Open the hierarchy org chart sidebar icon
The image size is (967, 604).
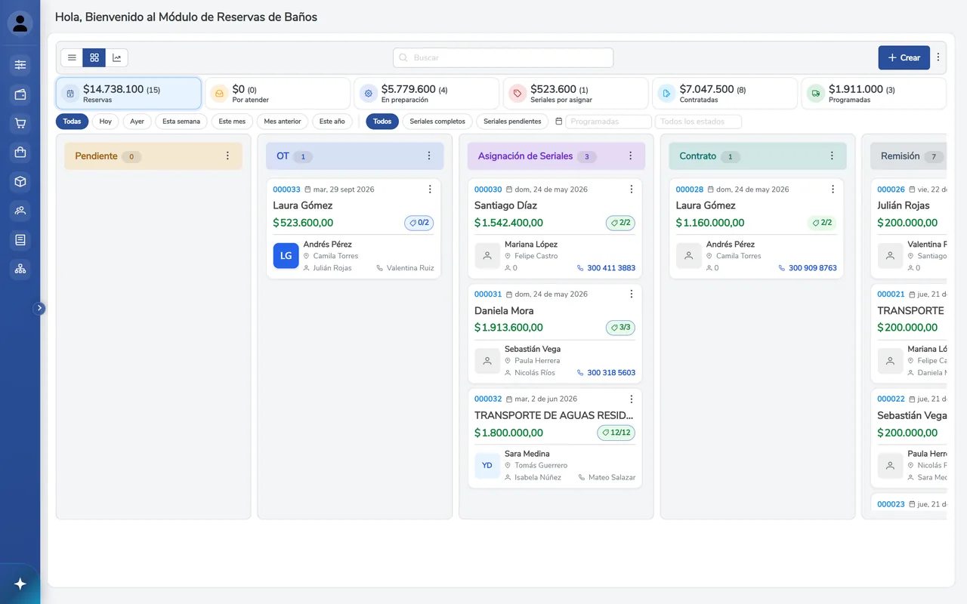click(x=20, y=269)
